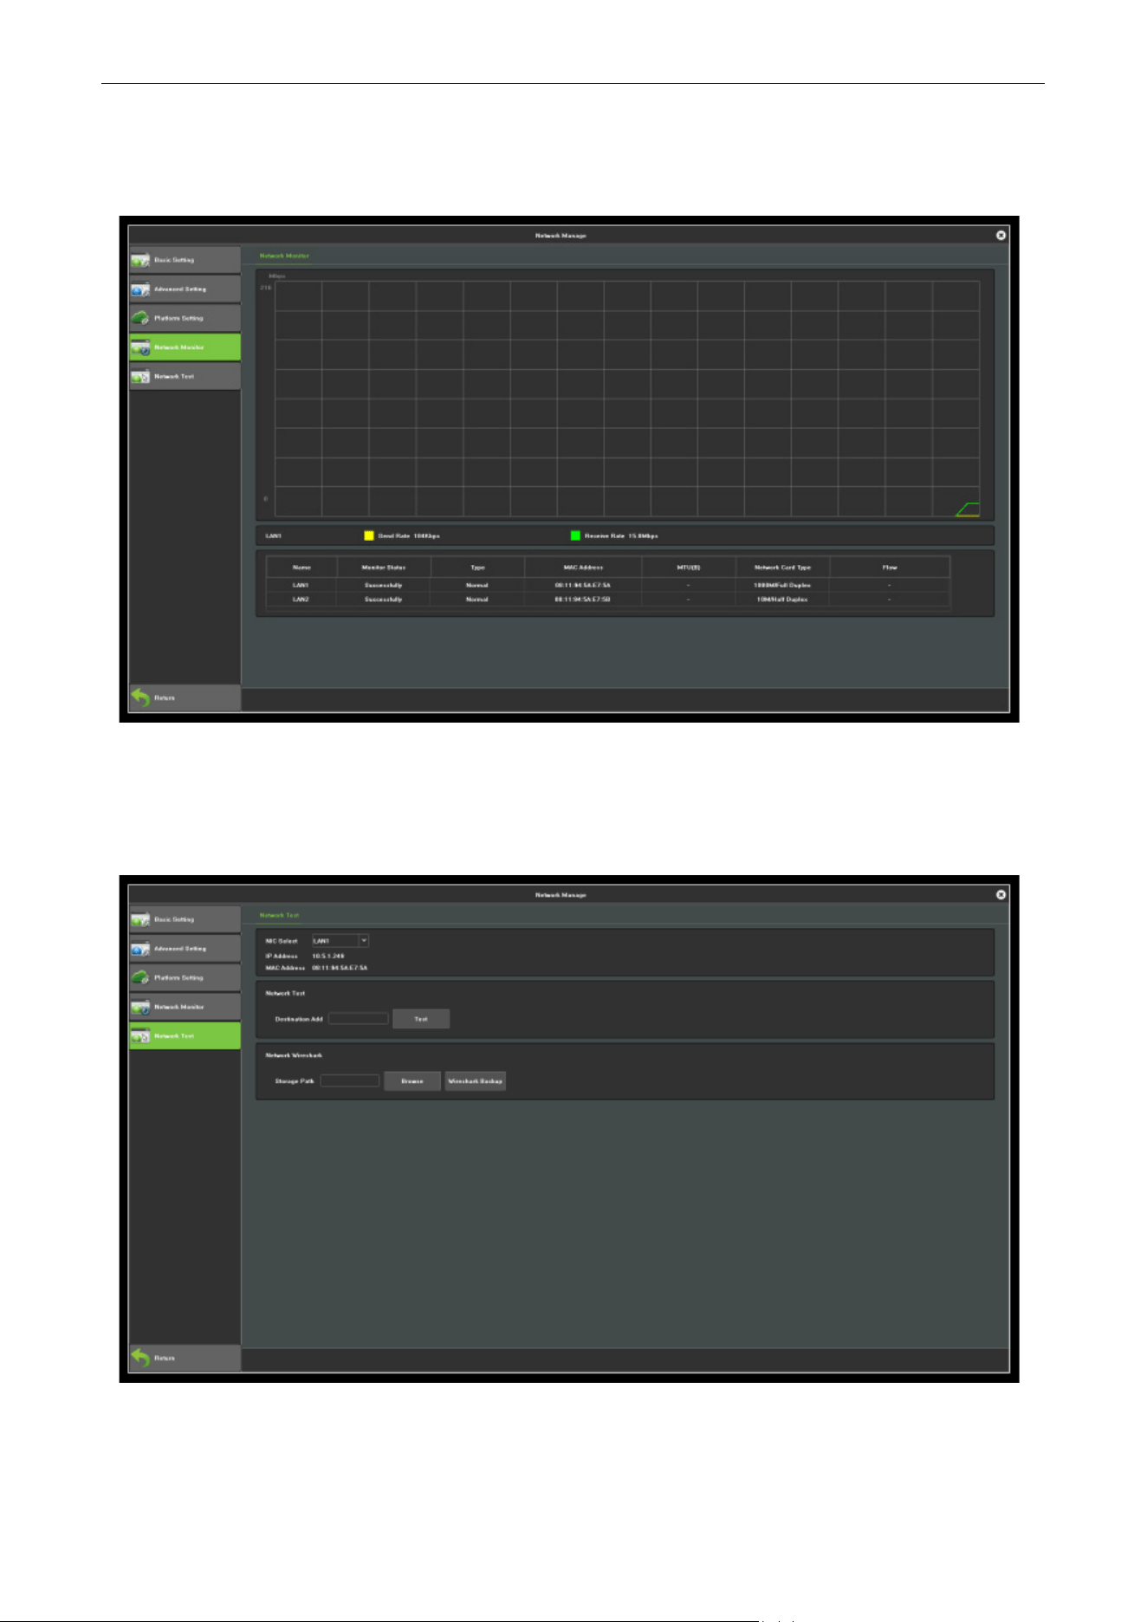
Task: Open Advanced Setting in the Network Monitor view
Action: click(185, 289)
